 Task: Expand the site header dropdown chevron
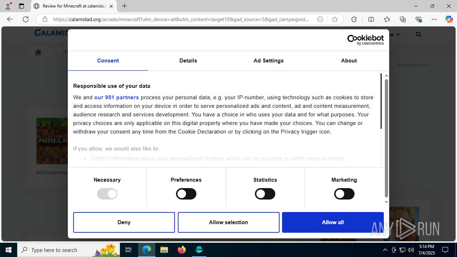click(398, 35)
